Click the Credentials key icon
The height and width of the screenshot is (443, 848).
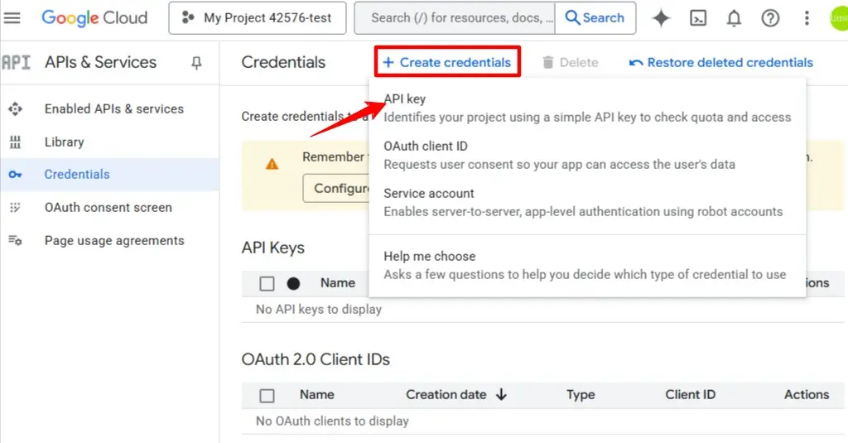(x=15, y=175)
